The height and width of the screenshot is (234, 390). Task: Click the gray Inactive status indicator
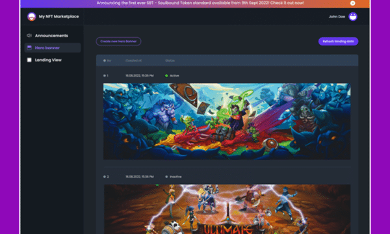pos(166,177)
